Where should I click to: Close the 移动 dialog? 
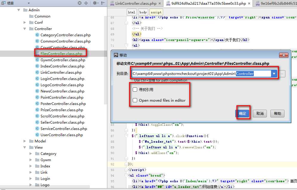pyautogui.click(x=284, y=55)
